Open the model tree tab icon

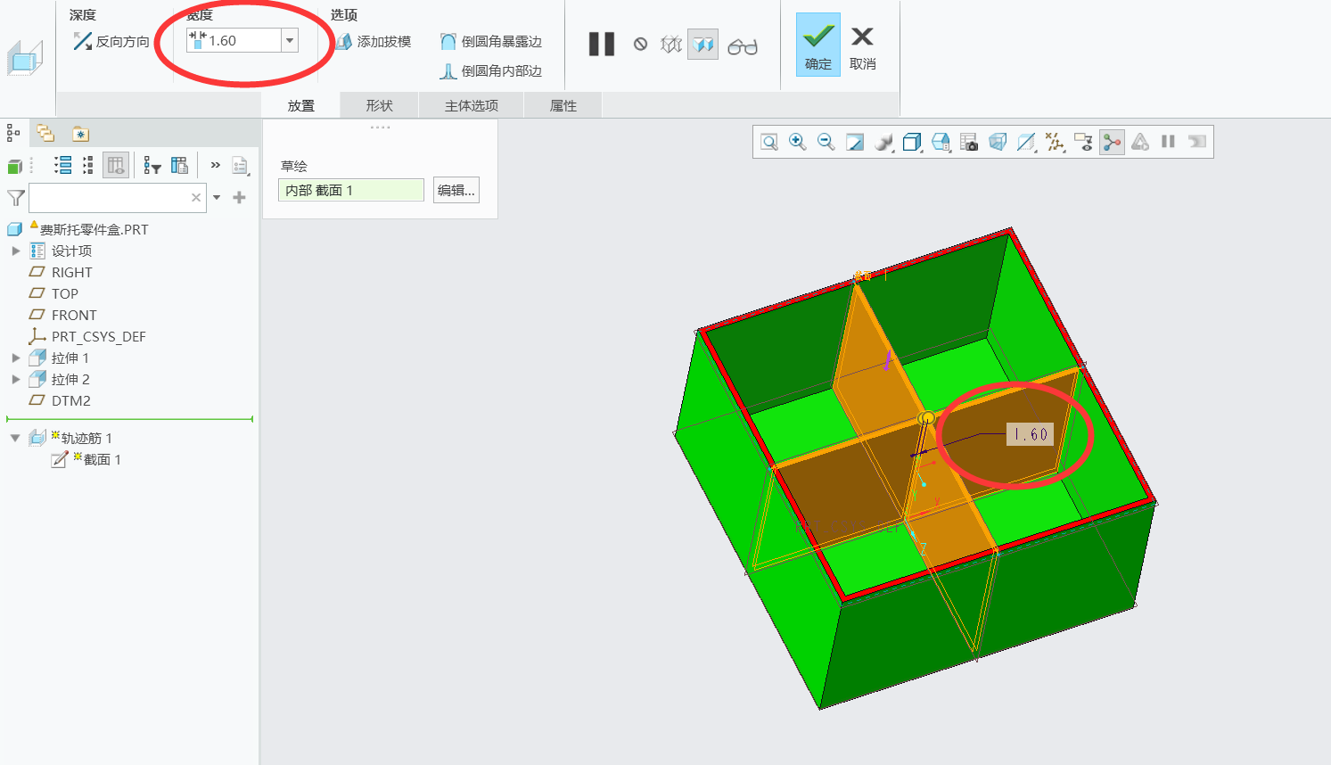[x=13, y=134]
